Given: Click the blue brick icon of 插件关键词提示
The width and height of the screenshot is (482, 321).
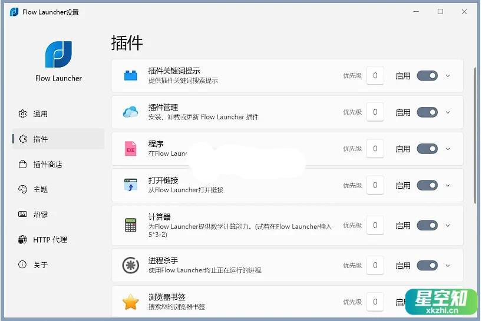Looking at the screenshot, I should [x=130, y=75].
